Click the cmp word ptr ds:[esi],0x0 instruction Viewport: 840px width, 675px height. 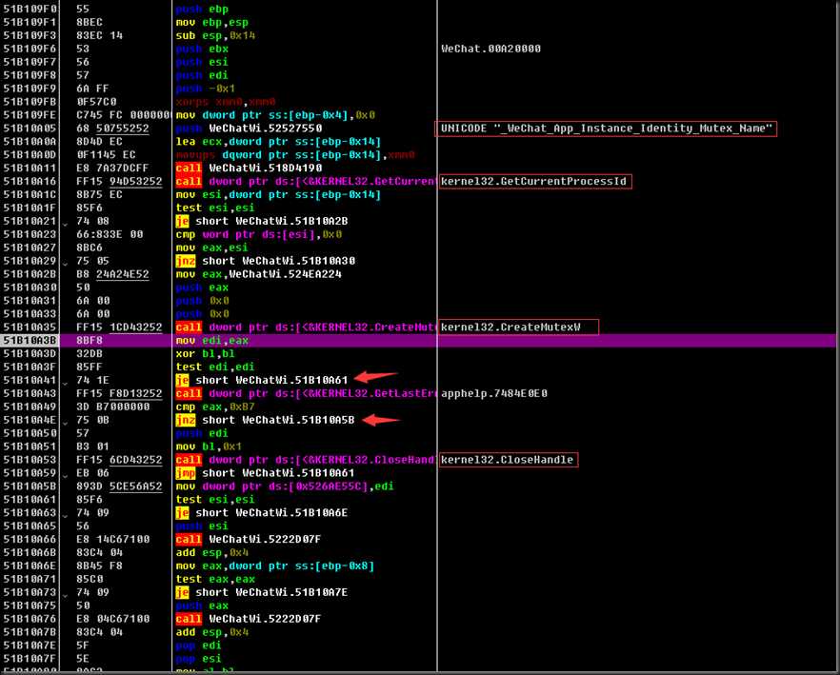(259, 234)
